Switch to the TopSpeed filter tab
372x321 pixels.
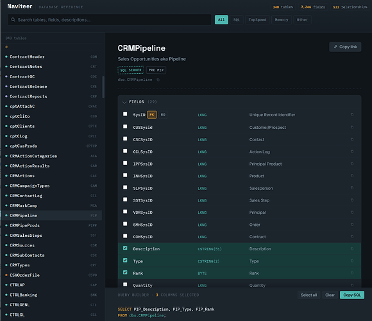point(257,20)
